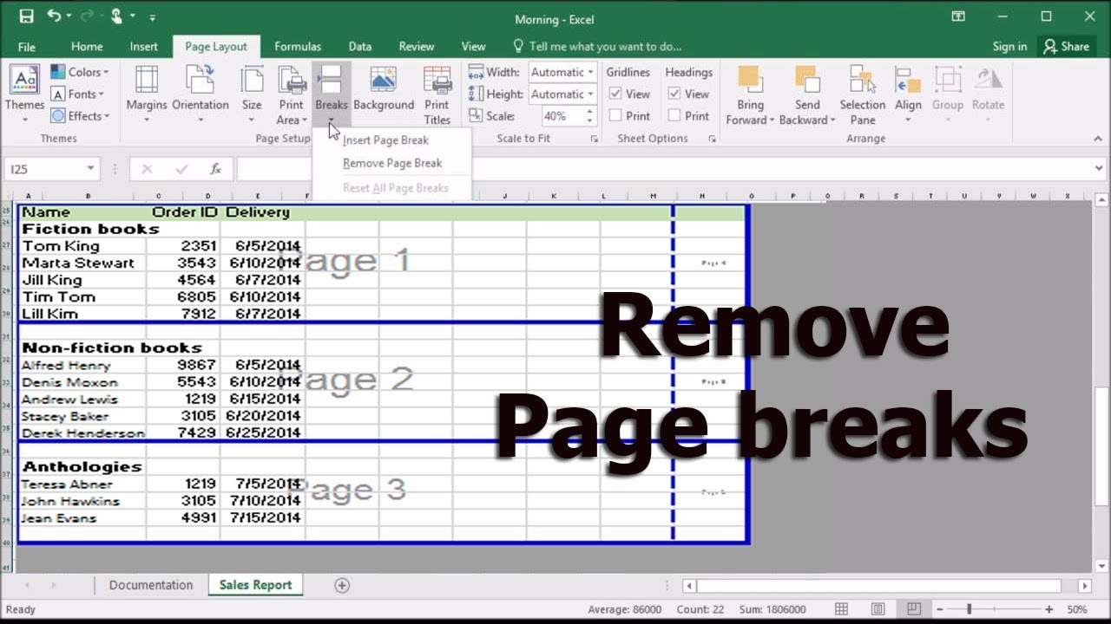Click the zoom slider handle in status bar
Viewport: 1111px width, 624px height.
(970, 609)
